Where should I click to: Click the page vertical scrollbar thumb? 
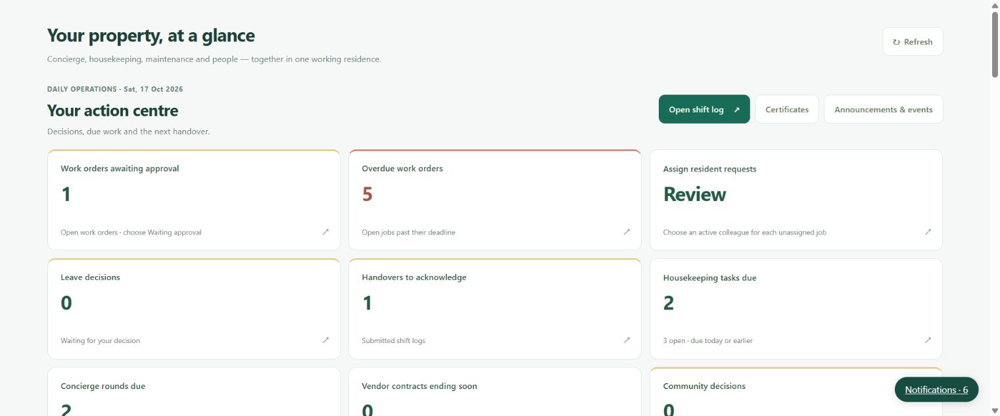click(994, 45)
